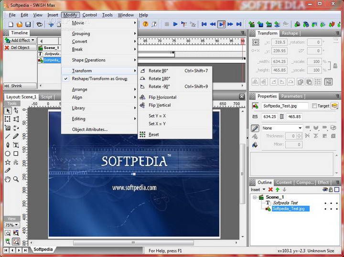The image size is (344, 257).
Task: Choose the Bezier pen tool
Action: [8, 145]
